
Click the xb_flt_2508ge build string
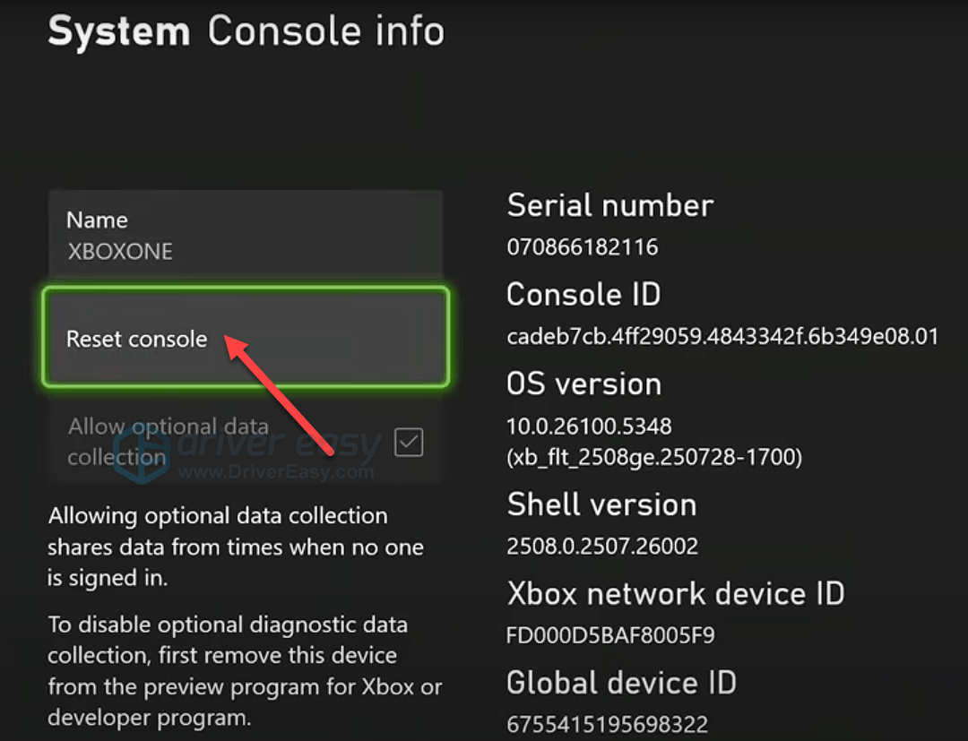pyautogui.click(x=654, y=457)
